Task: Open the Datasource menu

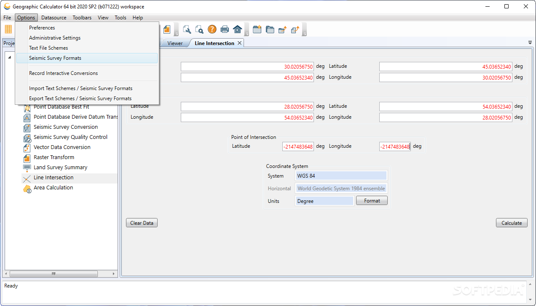Action: (x=54, y=18)
